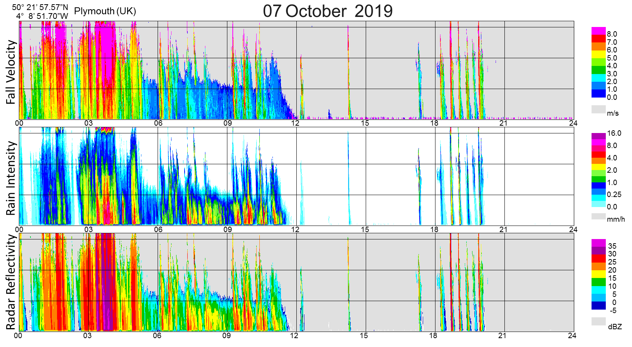Screen dimensions: 632x347
Task: Click hour tick "06" under Radar Reflectivity plot
Action: tap(157, 335)
